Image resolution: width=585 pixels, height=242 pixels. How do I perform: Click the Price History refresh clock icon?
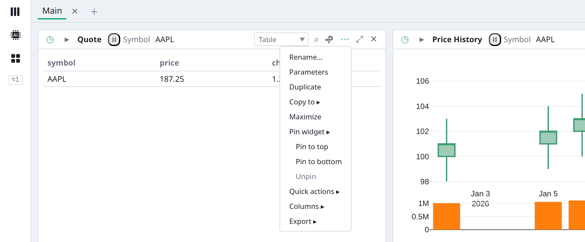pyautogui.click(x=405, y=40)
